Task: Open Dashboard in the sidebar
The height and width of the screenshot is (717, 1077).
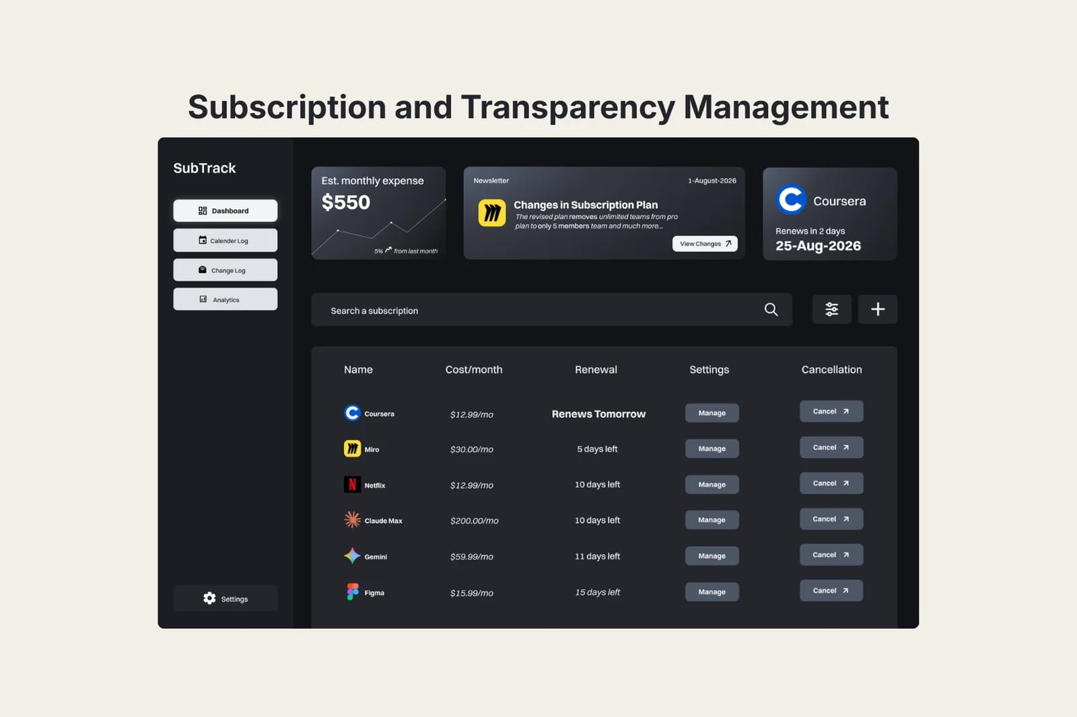Action: 225,211
